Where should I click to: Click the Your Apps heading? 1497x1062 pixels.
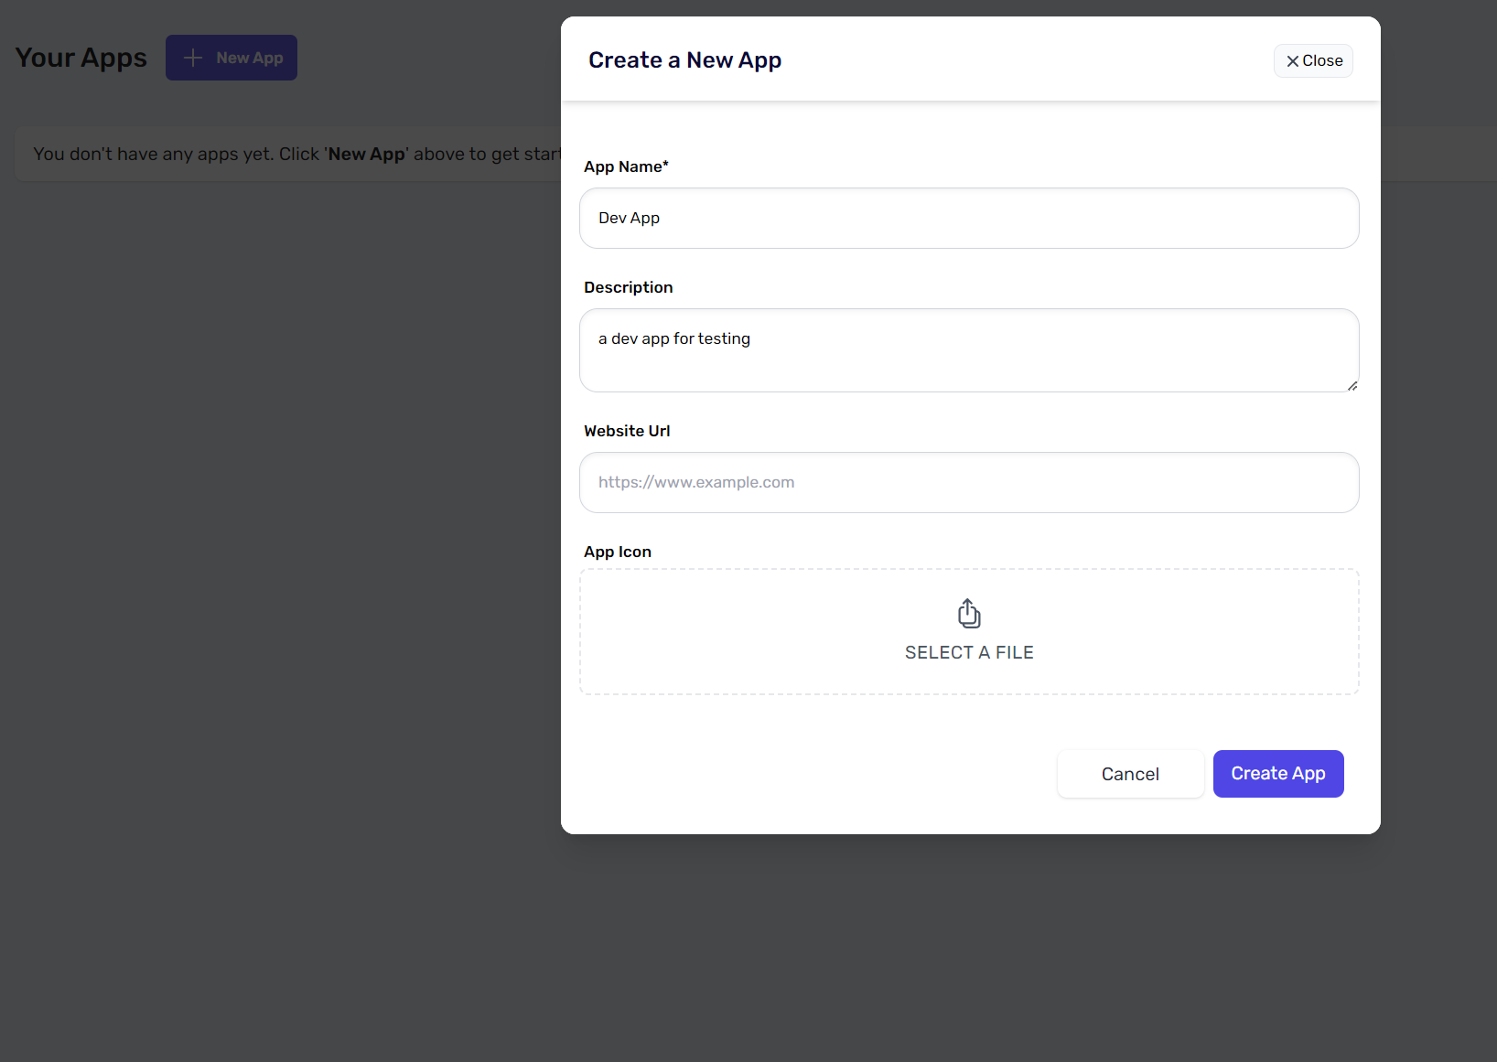pyautogui.click(x=81, y=58)
